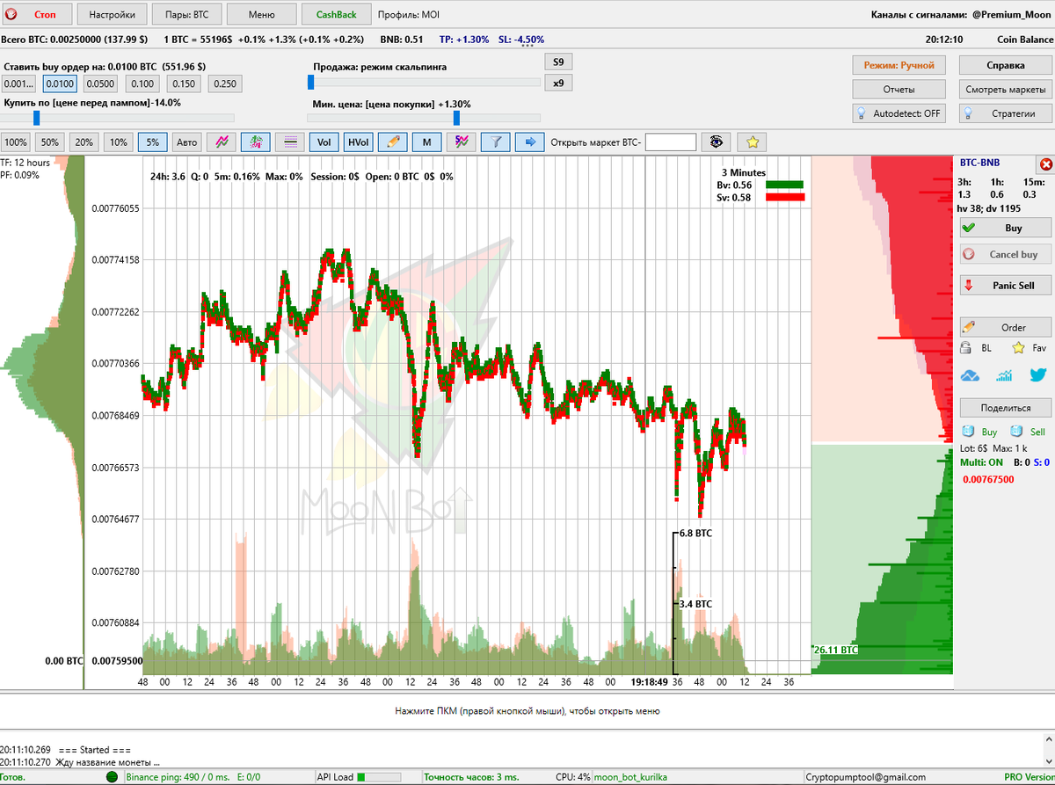Select 0.0500 BTC order size
The width and height of the screenshot is (1055, 785).
coord(101,84)
